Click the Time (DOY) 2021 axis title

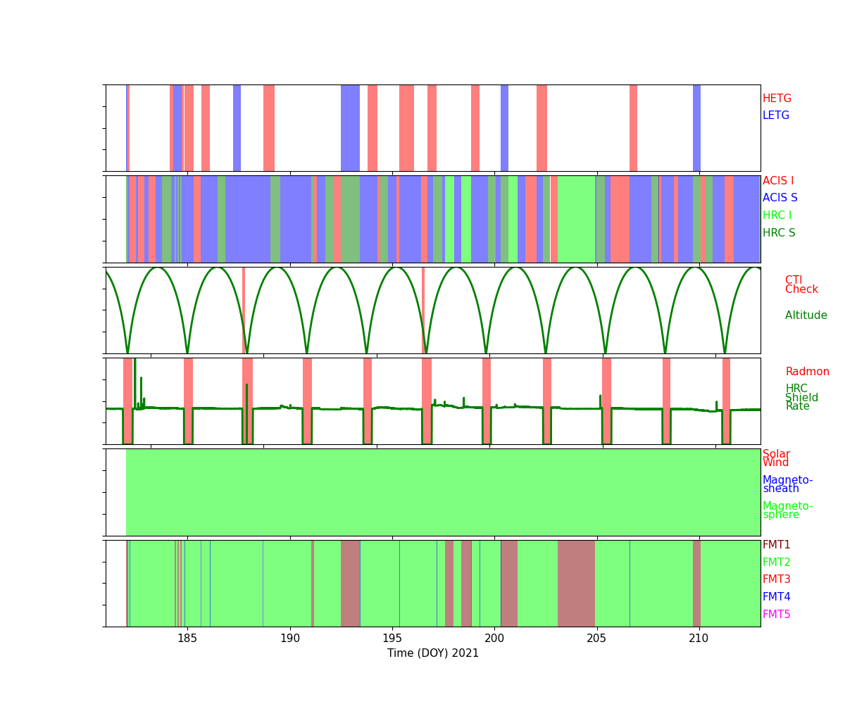click(x=433, y=653)
